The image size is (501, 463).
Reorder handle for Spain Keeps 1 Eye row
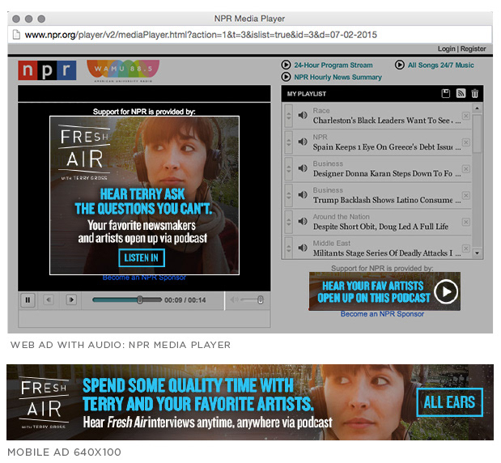288,142
